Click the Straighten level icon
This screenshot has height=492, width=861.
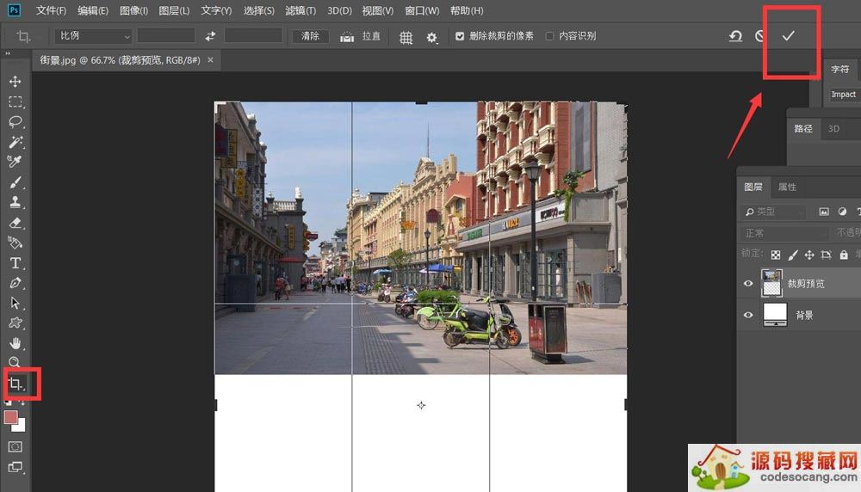click(x=346, y=37)
